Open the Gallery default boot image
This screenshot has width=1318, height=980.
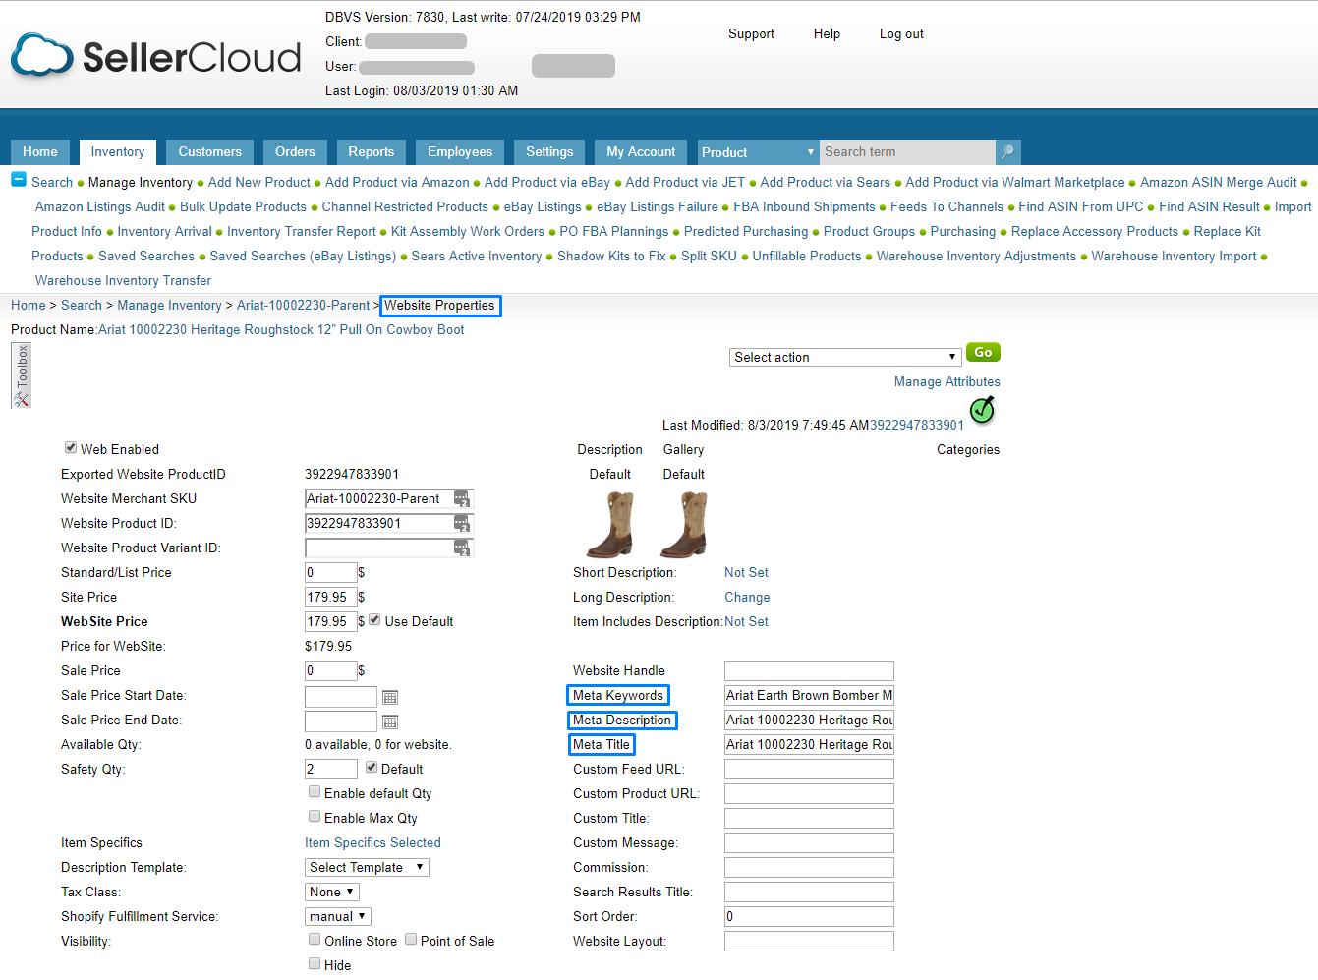pos(684,524)
